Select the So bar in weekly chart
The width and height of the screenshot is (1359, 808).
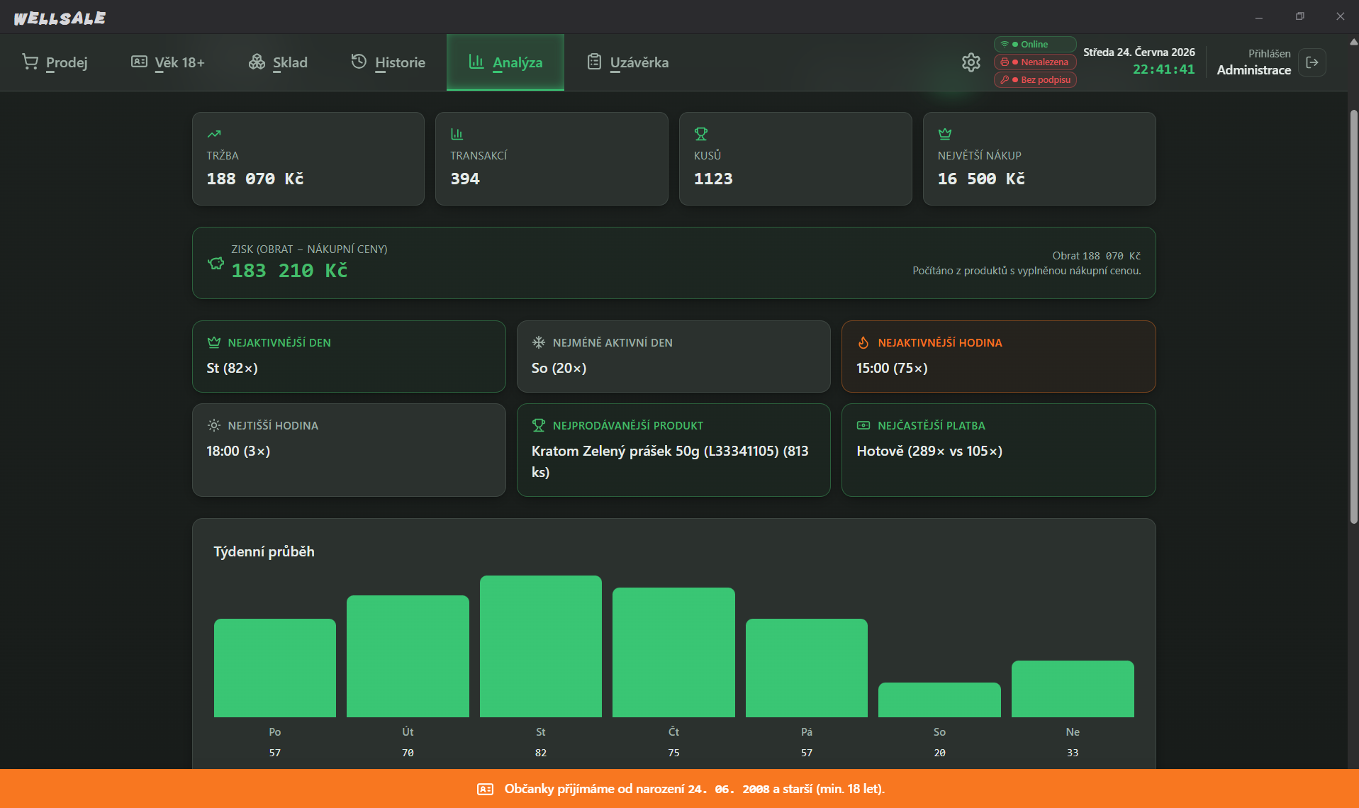[939, 700]
